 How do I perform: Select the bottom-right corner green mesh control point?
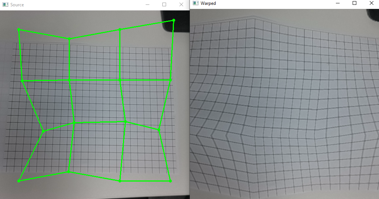[x=171, y=181]
